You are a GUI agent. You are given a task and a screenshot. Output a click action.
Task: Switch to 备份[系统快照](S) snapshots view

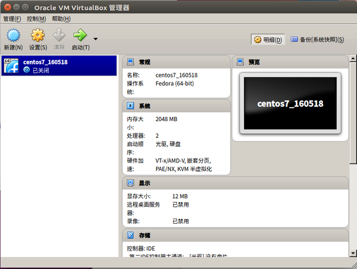[x=317, y=39]
